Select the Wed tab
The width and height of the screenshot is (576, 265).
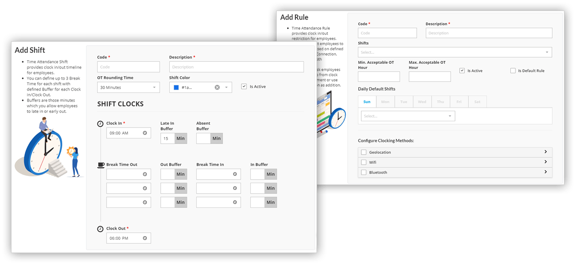(x=422, y=102)
